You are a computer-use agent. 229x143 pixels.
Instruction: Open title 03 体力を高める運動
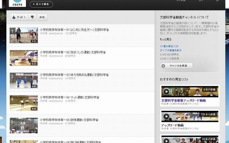74,75
